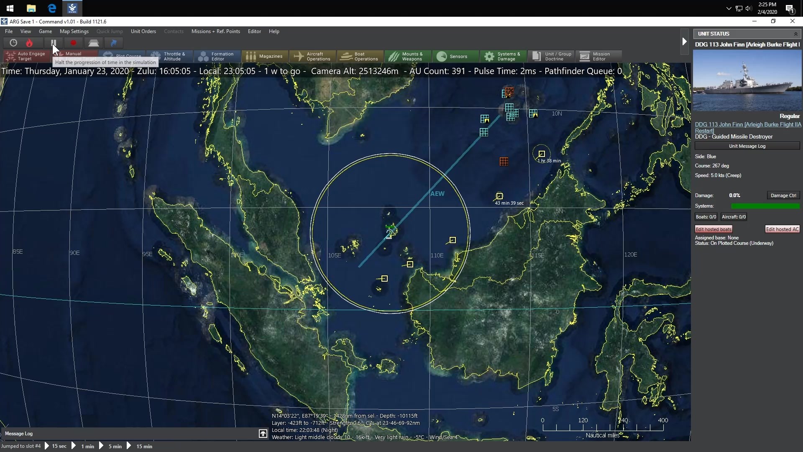The image size is (803, 452).
Task: Select the selected ship at the range circle center
Action: point(390,232)
